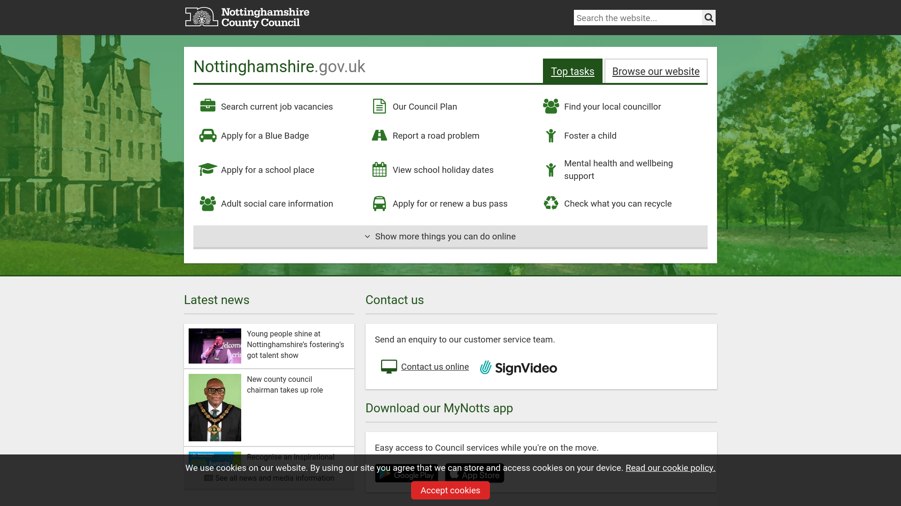
Task: Click the group icon for adult social care
Action: (208, 203)
